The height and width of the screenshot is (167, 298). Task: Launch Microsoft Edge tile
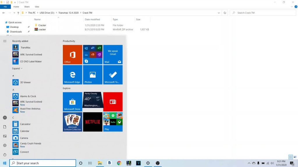[x=72, y=75]
